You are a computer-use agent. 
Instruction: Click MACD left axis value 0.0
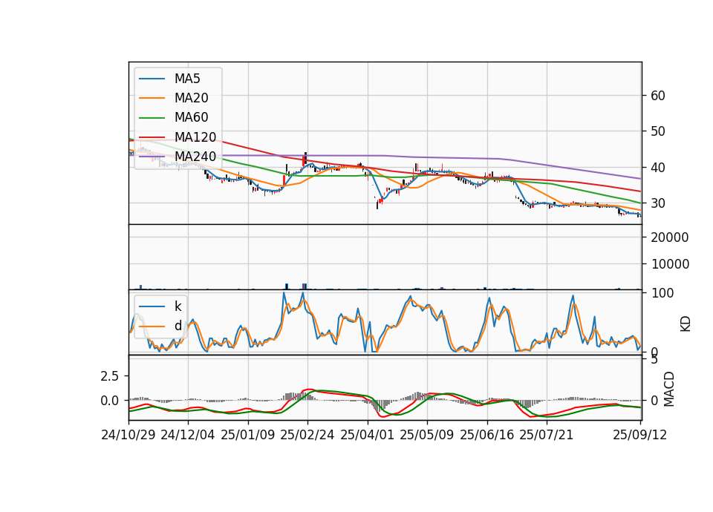pyautogui.click(x=110, y=401)
